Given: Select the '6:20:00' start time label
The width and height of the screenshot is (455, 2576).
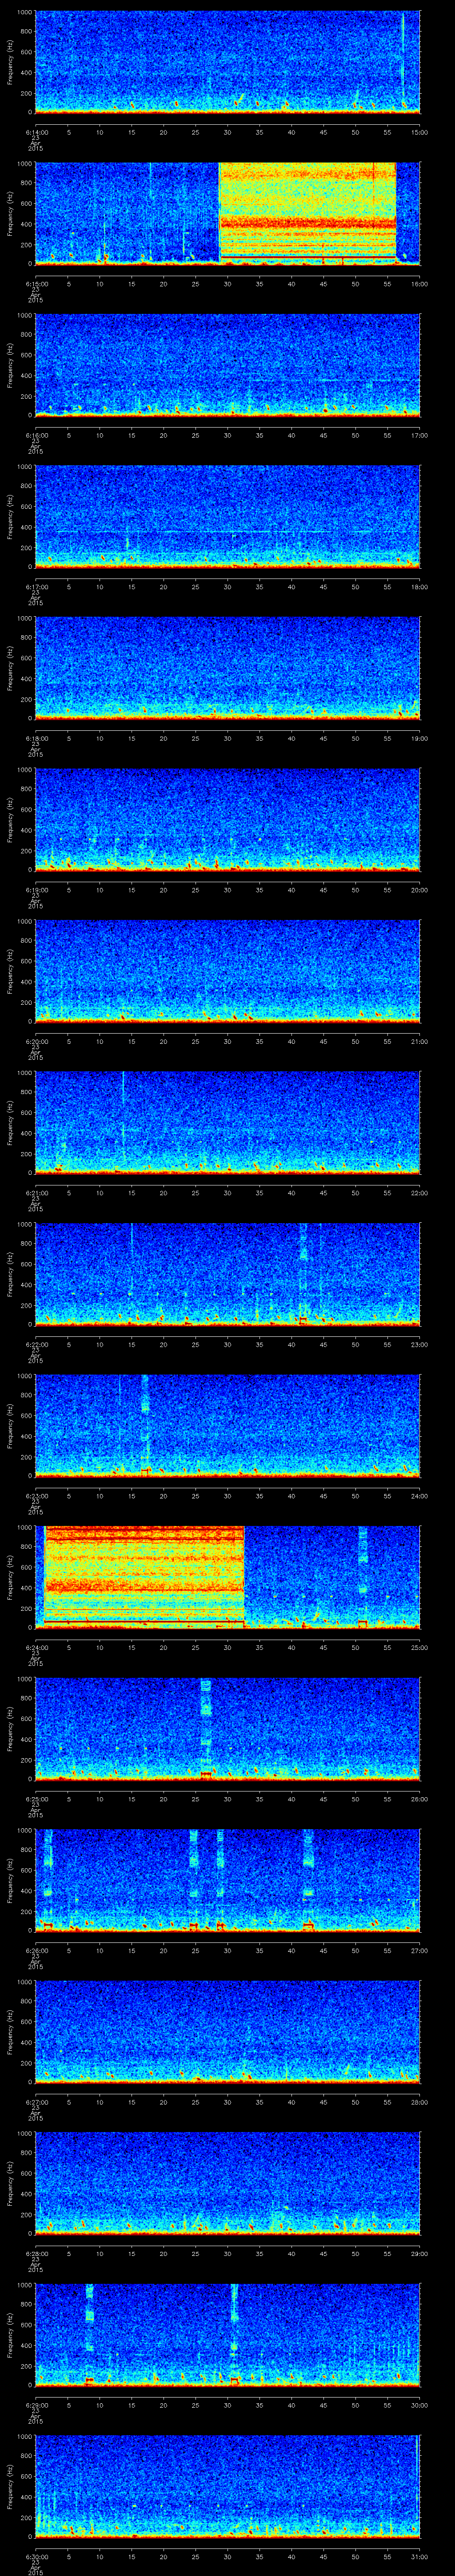Looking at the screenshot, I should 36,1041.
